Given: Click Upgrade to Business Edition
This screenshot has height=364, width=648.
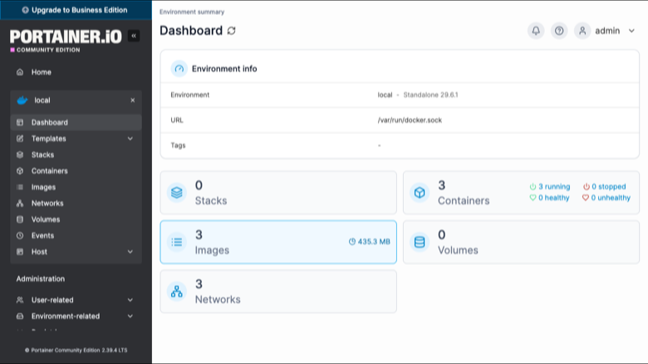Looking at the screenshot, I should pyautogui.click(x=76, y=10).
